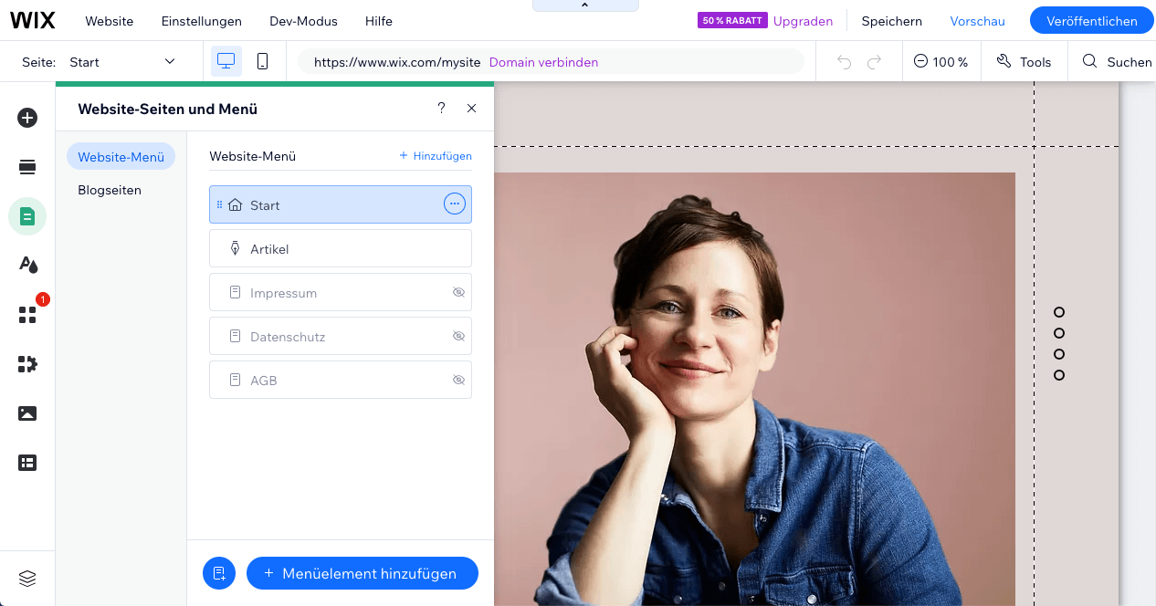The width and height of the screenshot is (1156, 606).
Task: Switch to mobile view icon
Action: 262,61
